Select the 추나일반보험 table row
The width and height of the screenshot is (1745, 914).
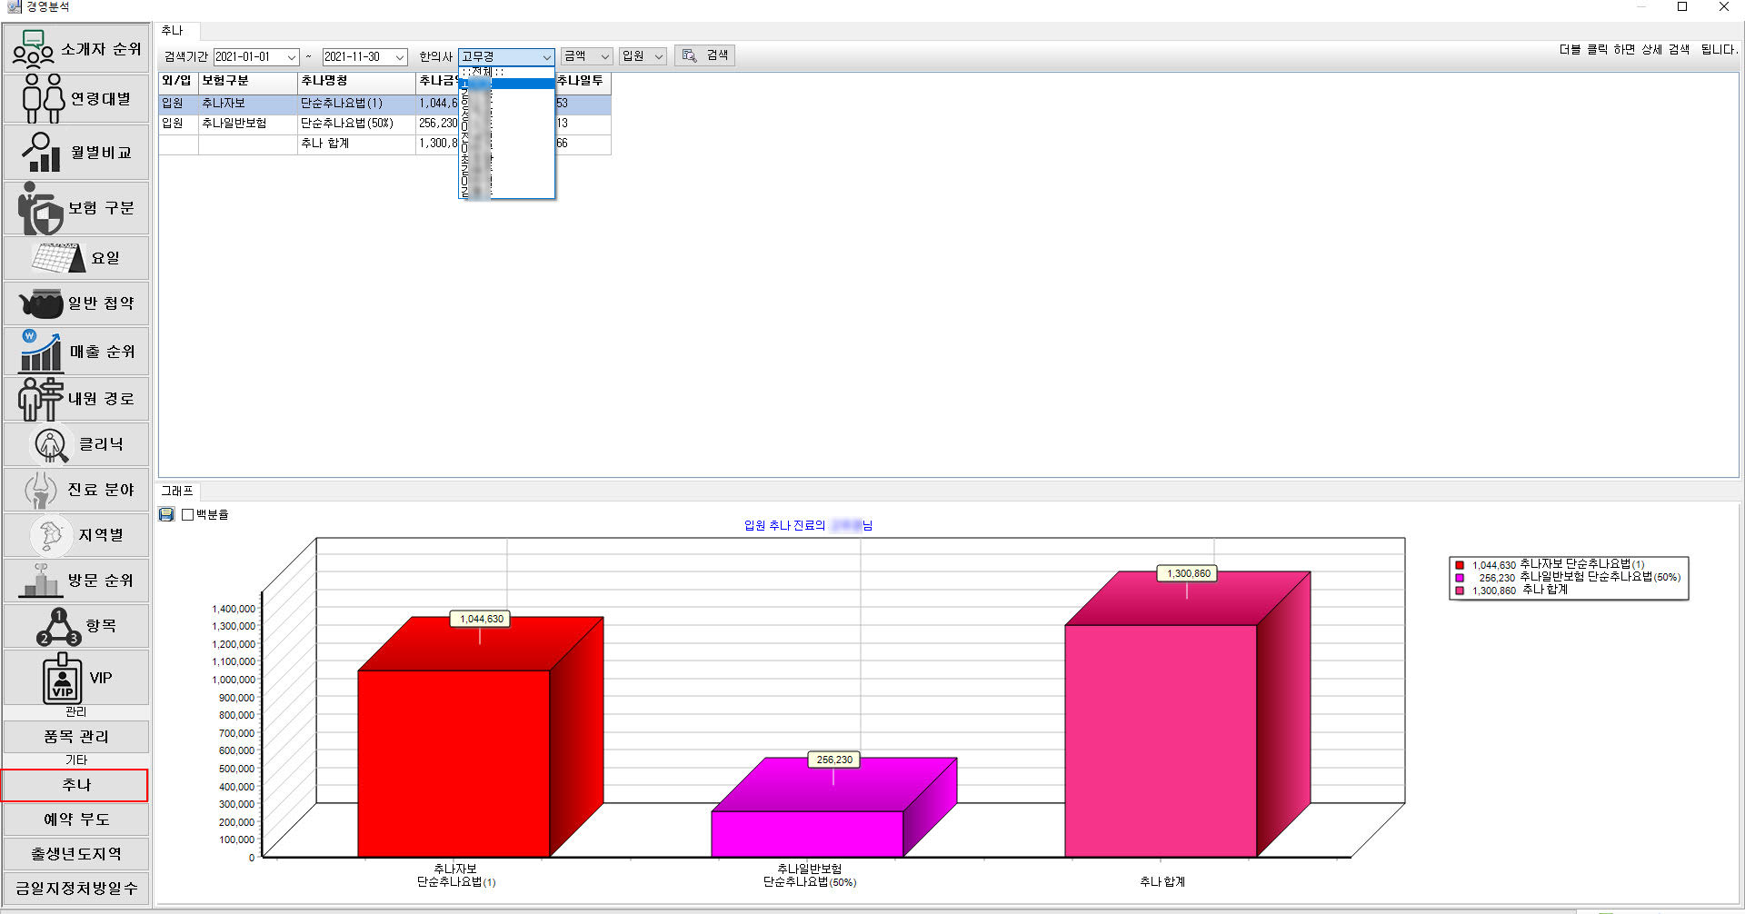[x=234, y=124]
